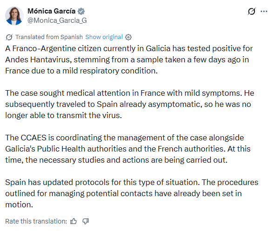Open Mónica García's profile picture
Screen dimensions: 274x231
pyautogui.click(x=14, y=16)
